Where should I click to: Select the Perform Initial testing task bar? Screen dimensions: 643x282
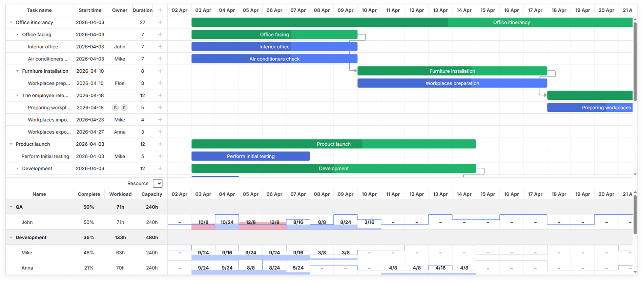[251, 156]
